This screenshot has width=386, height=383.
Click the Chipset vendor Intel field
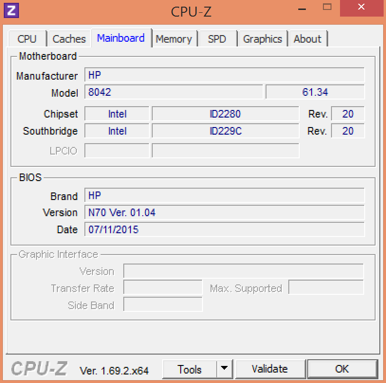117,114
